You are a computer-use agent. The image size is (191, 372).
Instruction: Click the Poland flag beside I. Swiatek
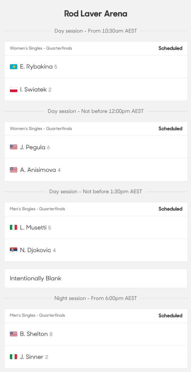tap(13, 89)
